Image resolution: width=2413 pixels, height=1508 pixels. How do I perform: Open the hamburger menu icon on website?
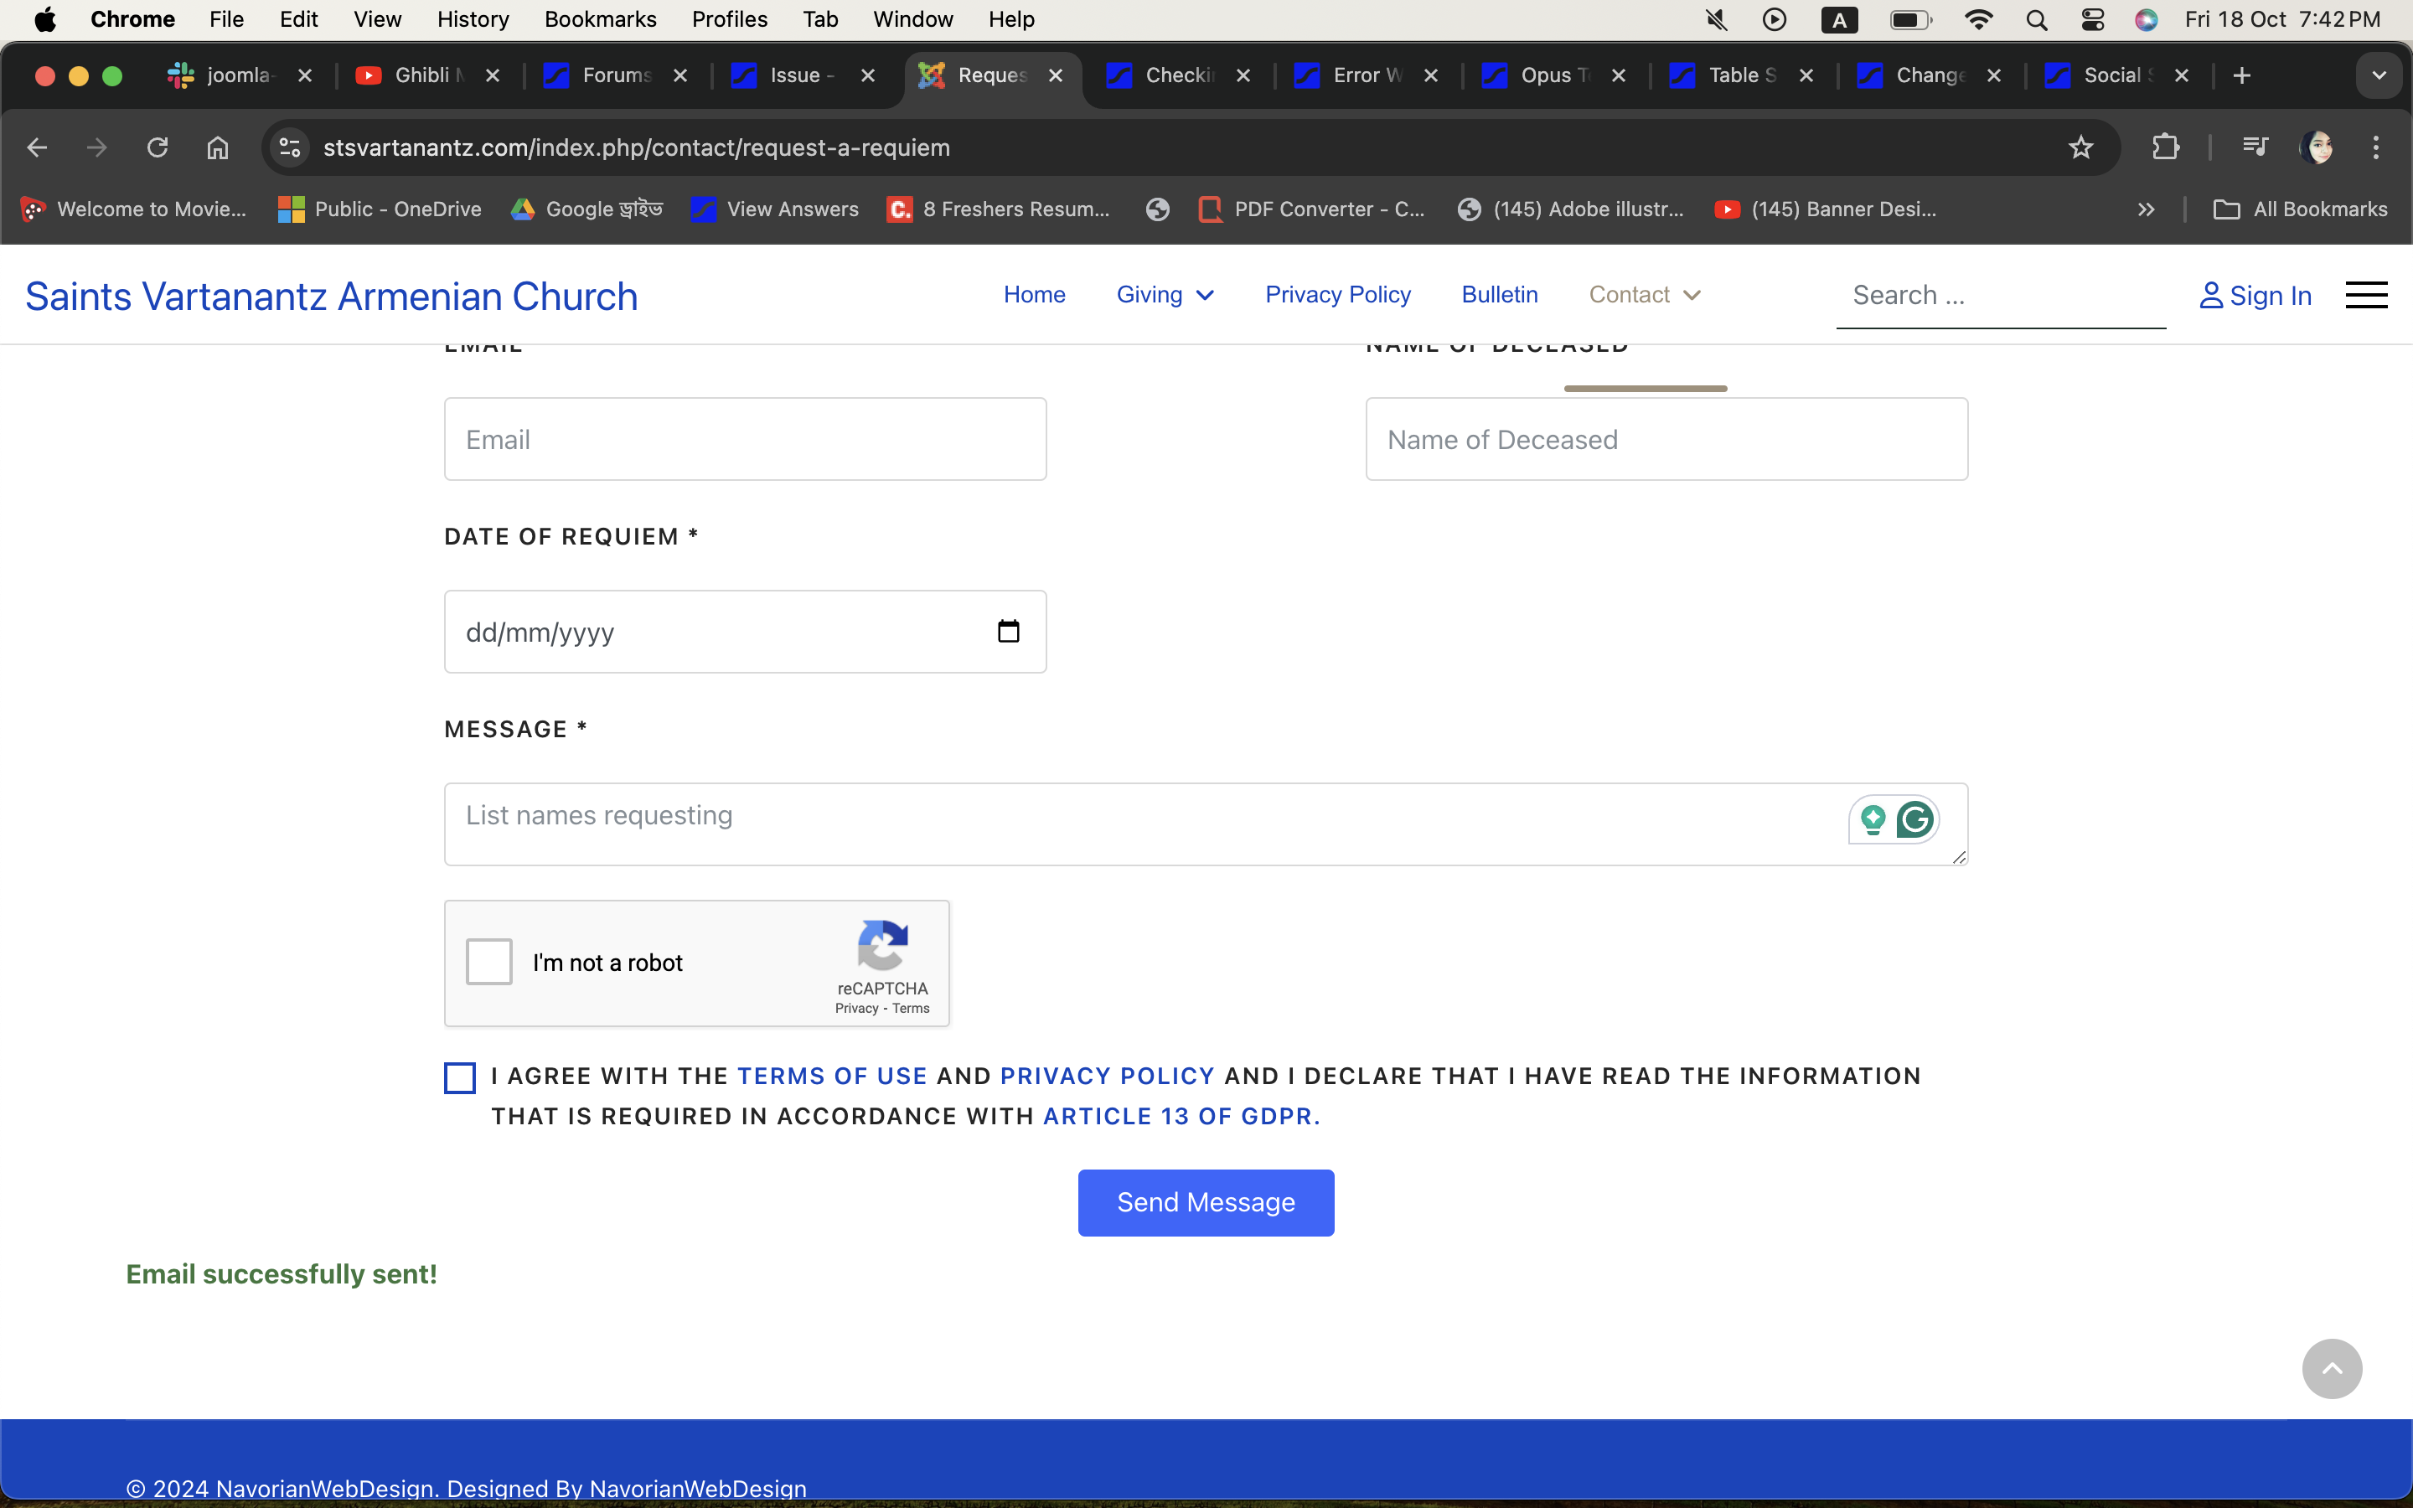pos(2365,295)
